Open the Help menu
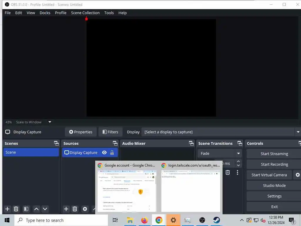301x226 pixels. (123, 13)
